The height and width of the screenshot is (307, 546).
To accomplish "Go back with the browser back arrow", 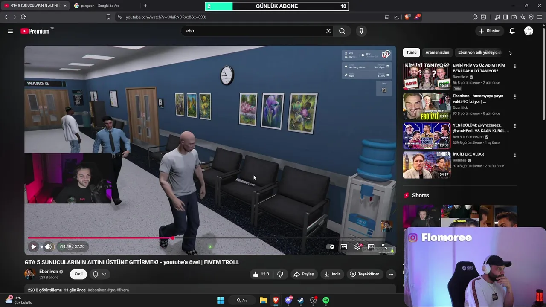I will (x=6, y=17).
